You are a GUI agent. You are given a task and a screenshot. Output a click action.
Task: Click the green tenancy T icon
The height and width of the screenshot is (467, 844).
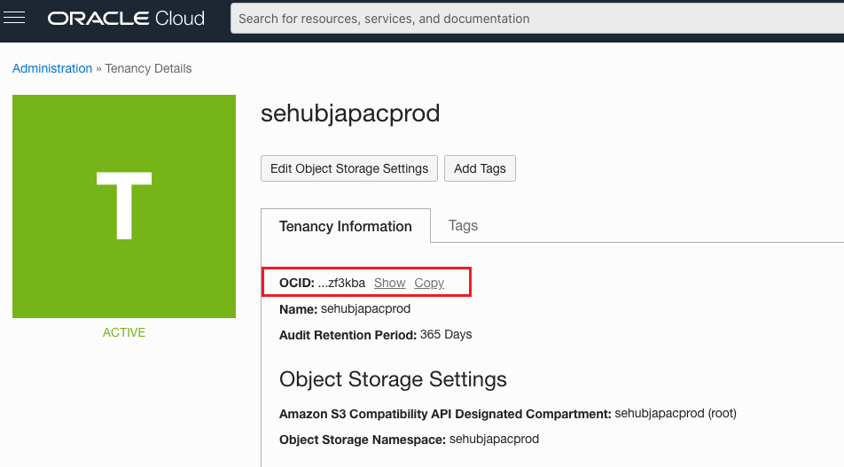pos(124,206)
